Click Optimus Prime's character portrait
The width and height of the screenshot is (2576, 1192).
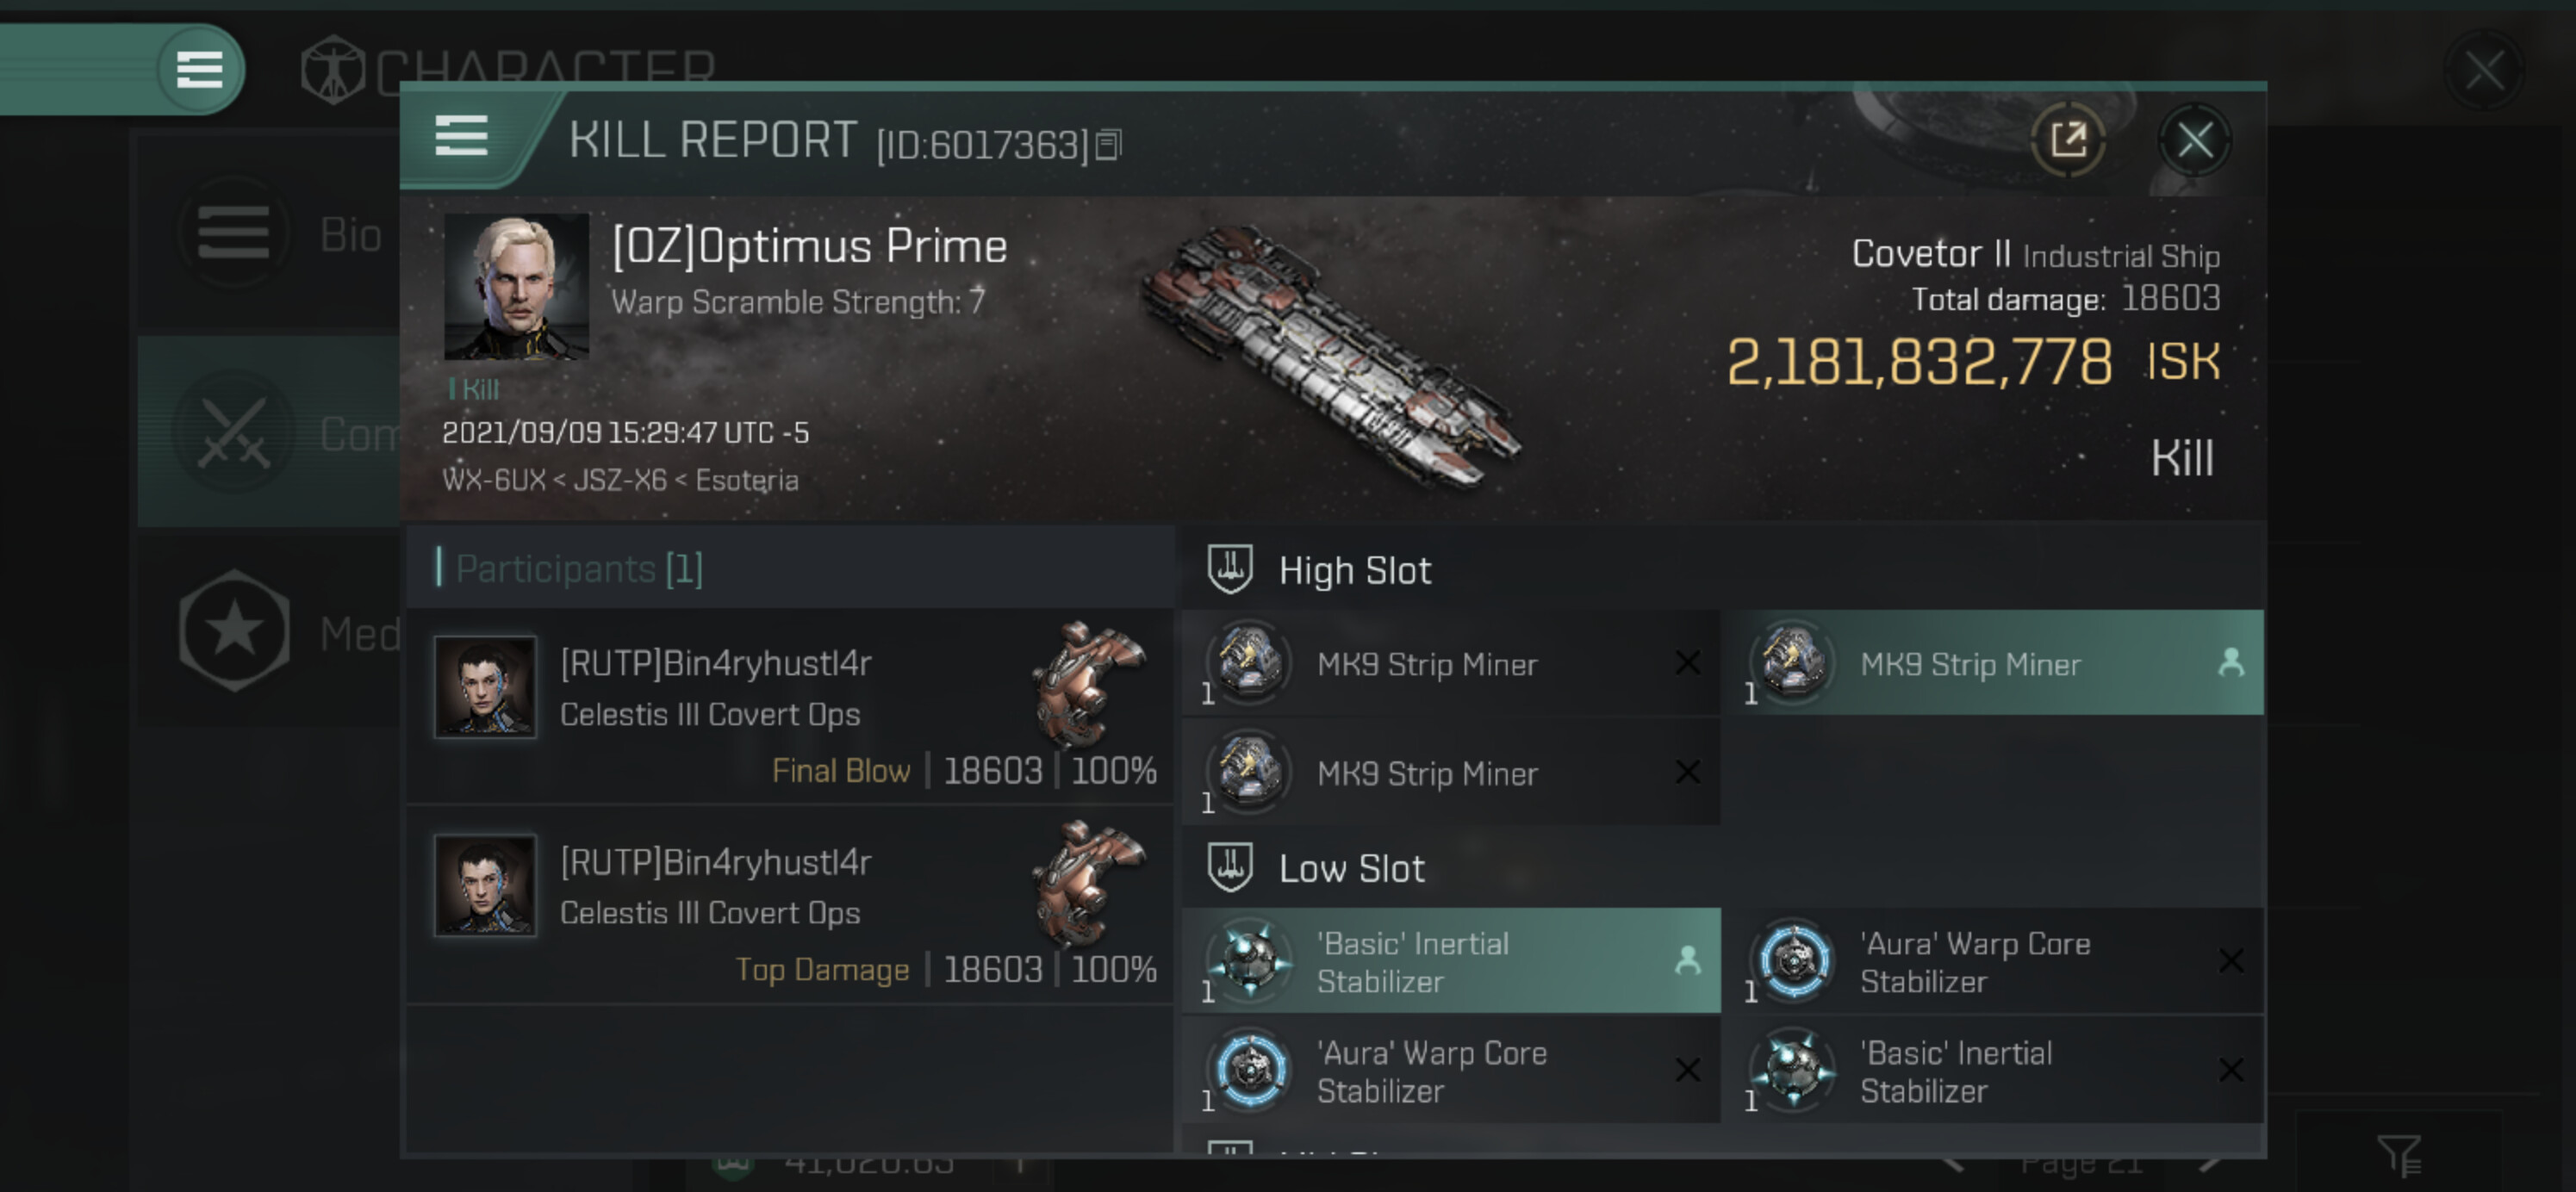[x=516, y=287]
